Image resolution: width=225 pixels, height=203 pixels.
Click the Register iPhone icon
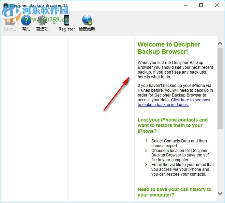[67, 20]
